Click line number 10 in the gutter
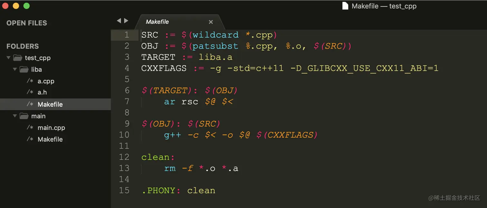Screen dimensions: 487x208 tap(124, 135)
